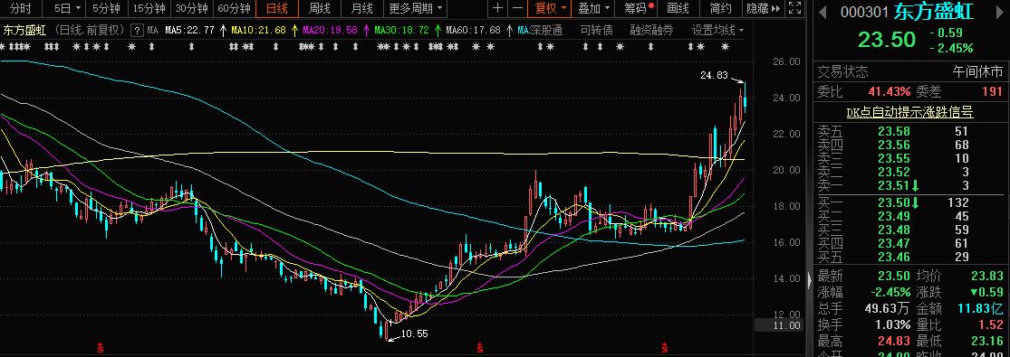Zoom out chart with minus icon
This screenshot has height=357, width=1010.
click(x=516, y=8)
